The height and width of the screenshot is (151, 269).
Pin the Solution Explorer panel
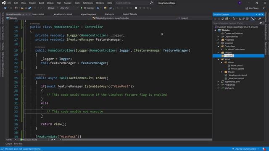tap(259, 14)
